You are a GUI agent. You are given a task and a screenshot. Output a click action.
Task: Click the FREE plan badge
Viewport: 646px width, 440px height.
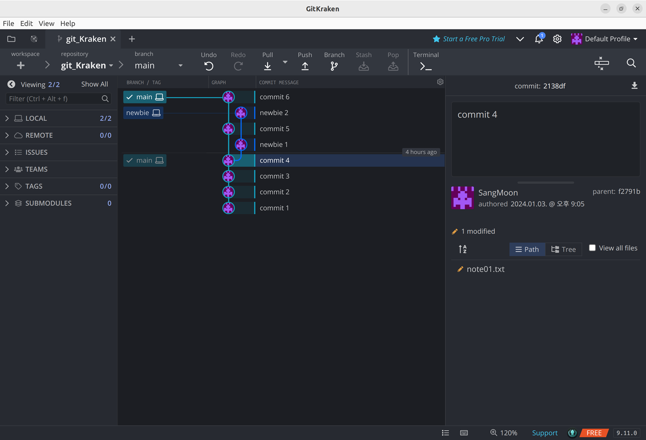[594, 433]
